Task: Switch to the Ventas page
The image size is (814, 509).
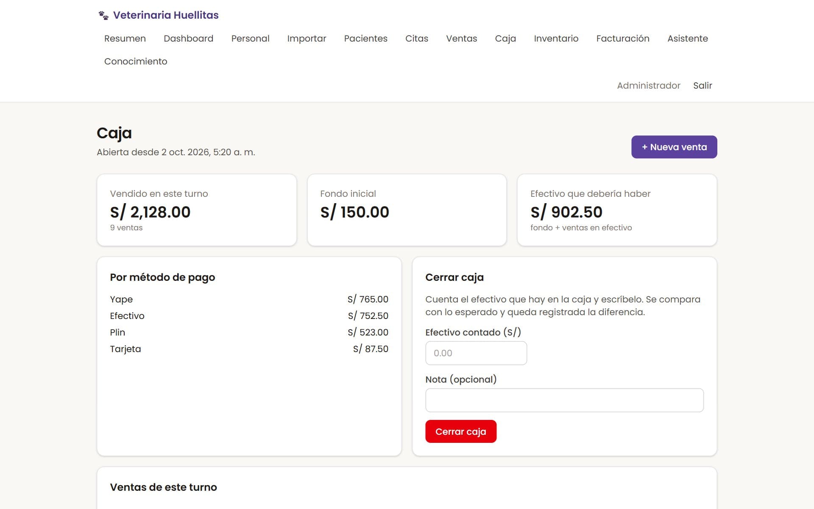Action: (461, 39)
